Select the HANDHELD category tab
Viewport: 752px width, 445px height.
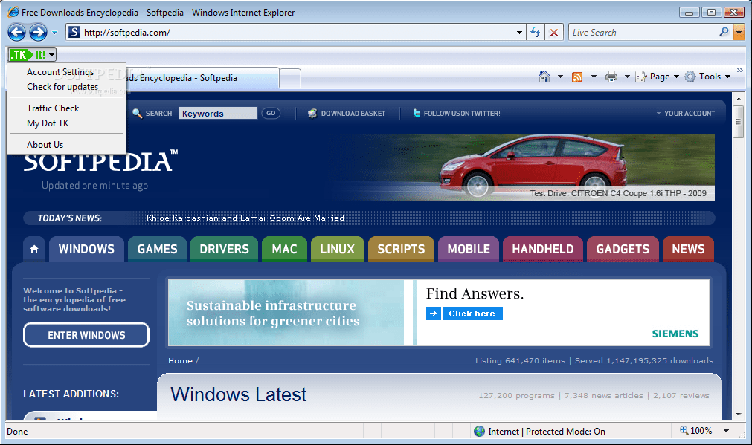[x=542, y=249]
